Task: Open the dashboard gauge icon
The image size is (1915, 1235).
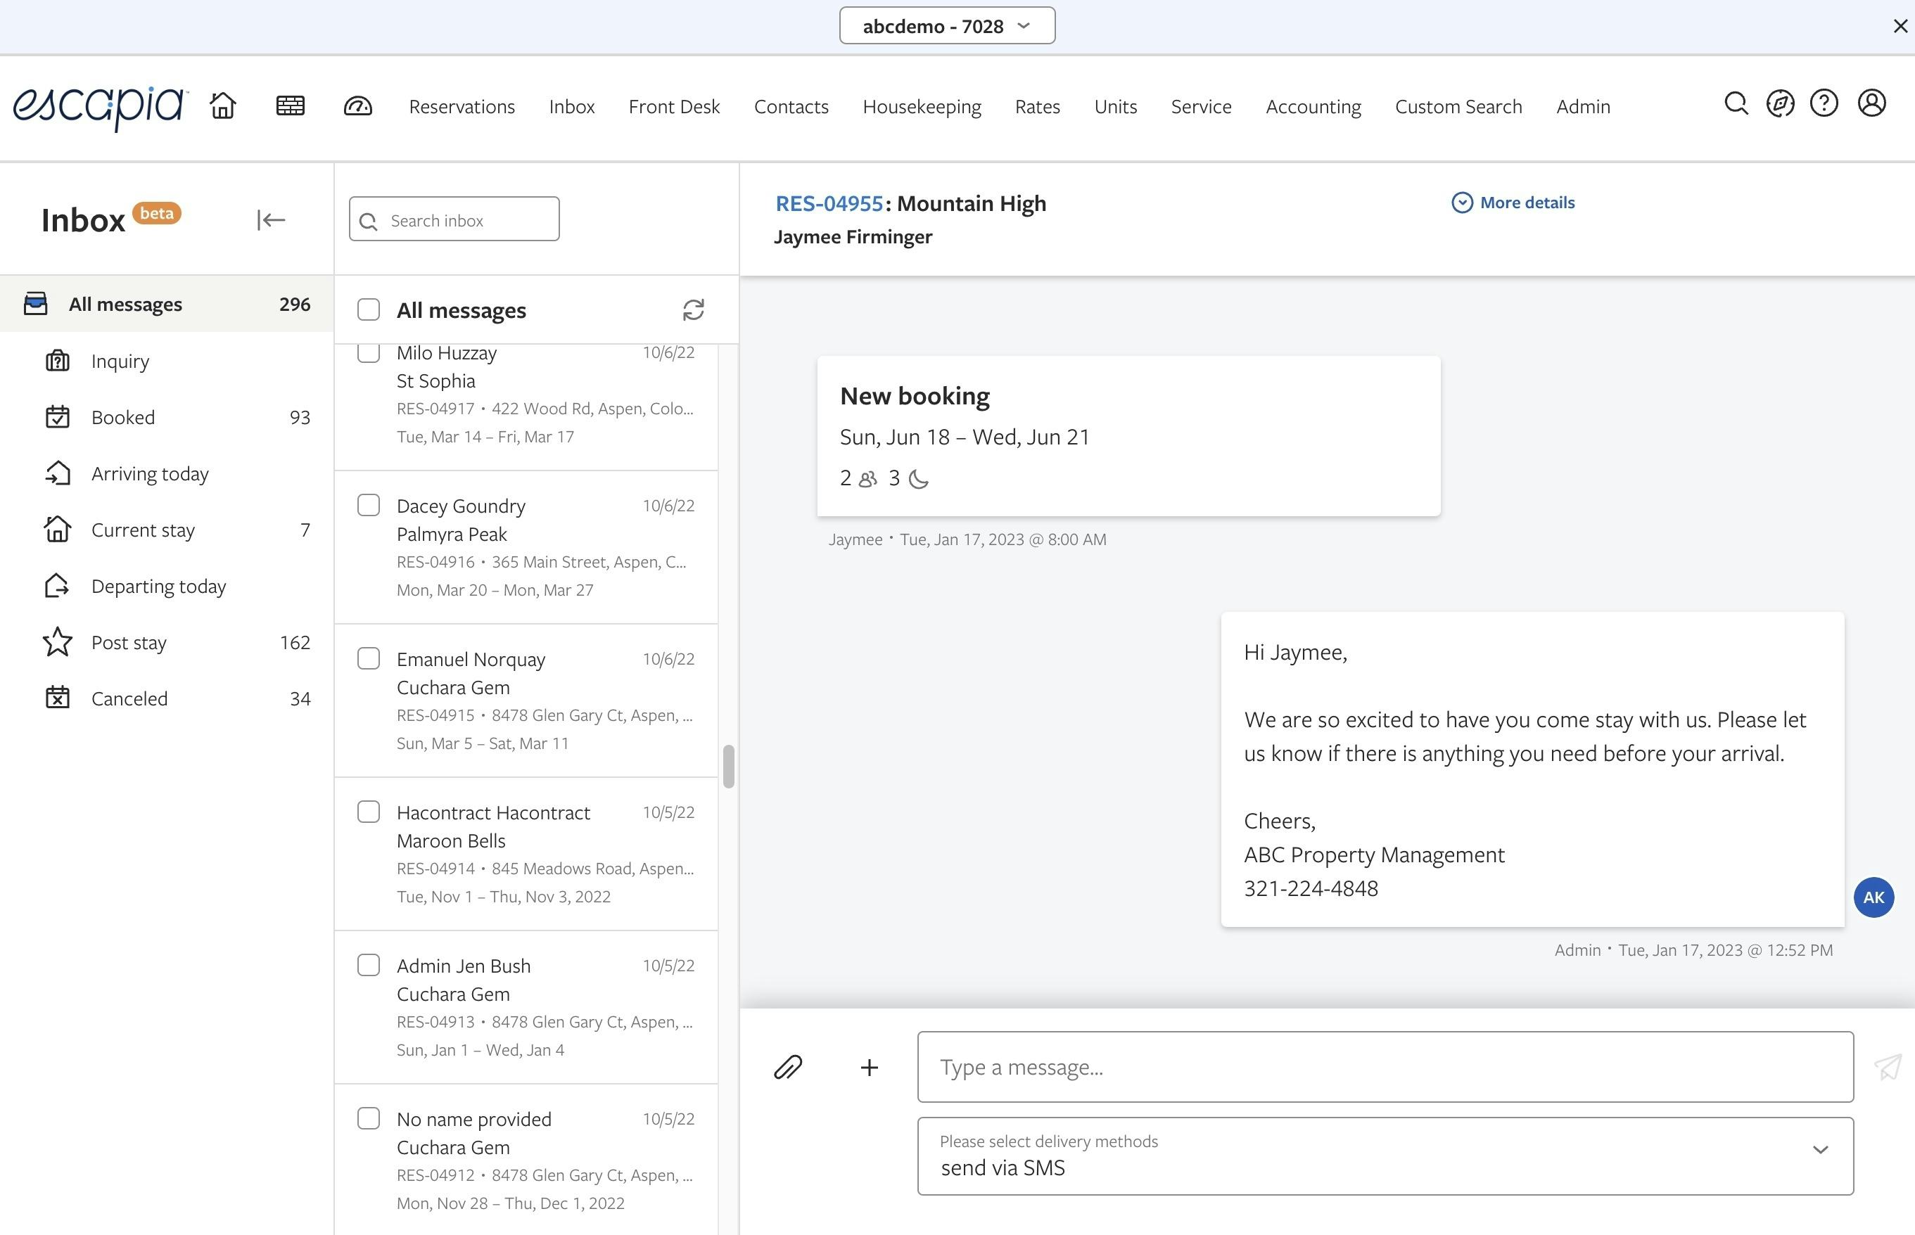Action: [358, 106]
